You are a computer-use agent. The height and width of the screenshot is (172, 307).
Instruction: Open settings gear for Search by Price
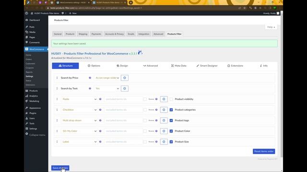125,78
